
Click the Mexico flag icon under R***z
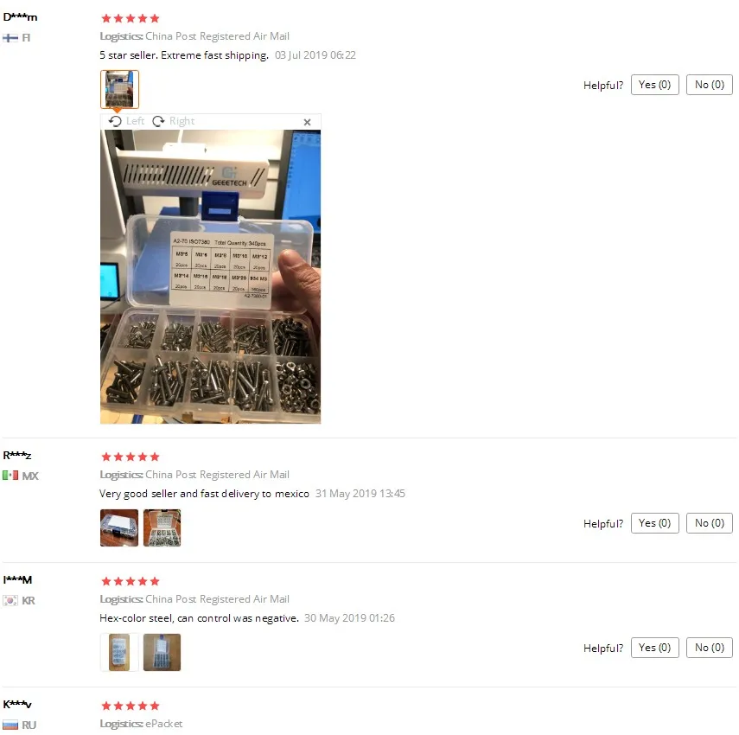10,476
